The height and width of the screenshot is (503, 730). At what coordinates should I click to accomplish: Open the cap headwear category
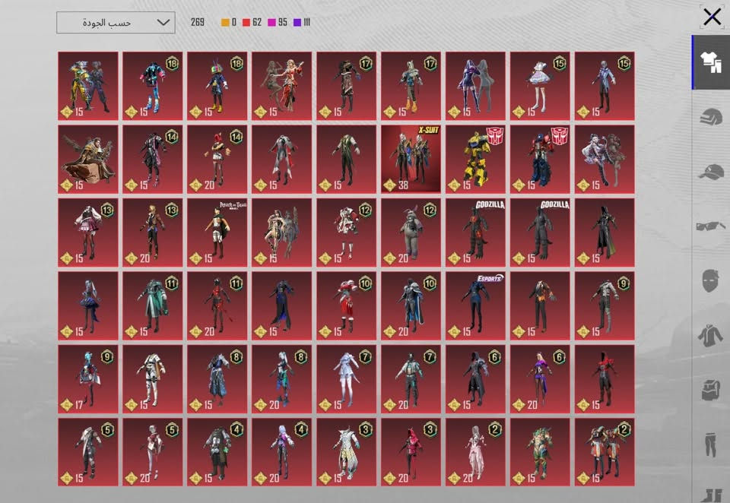point(711,172)
